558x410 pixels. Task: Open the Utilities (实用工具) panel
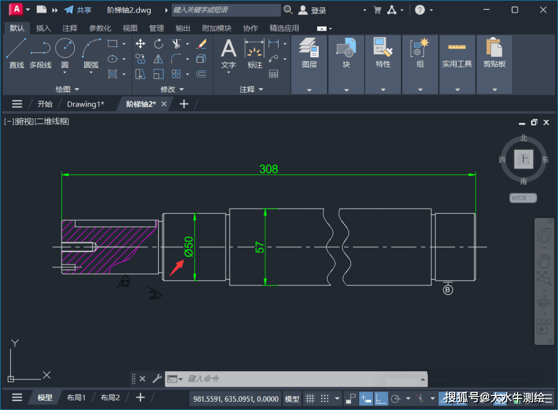click(457, 65)
